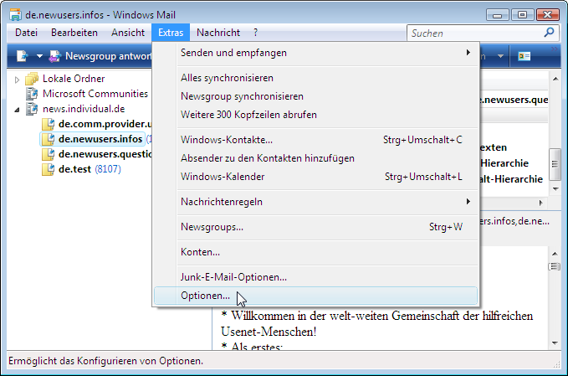
Task: Choose Absender zu den Kontakten hinzufügen
Action: (316, 158)
